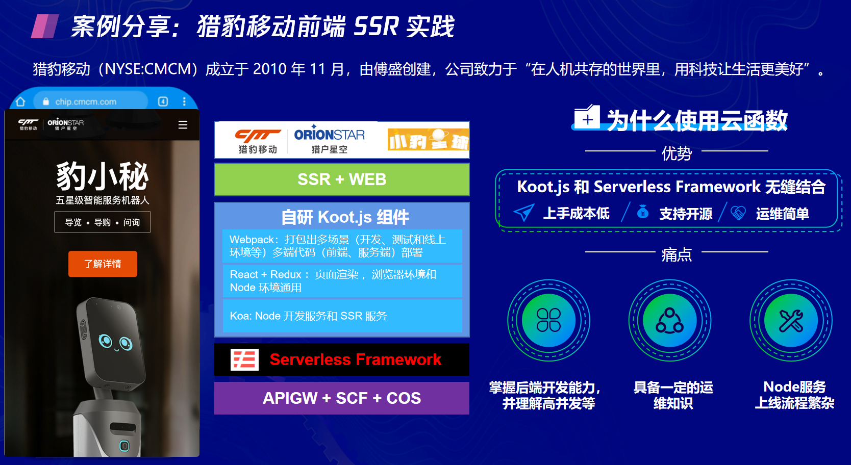
Task: Click the Serverless Framework red text
Action: 355,359
